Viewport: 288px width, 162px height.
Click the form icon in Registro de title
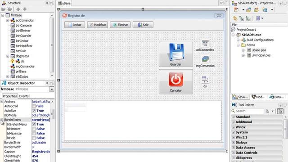[x=64, y=16]
